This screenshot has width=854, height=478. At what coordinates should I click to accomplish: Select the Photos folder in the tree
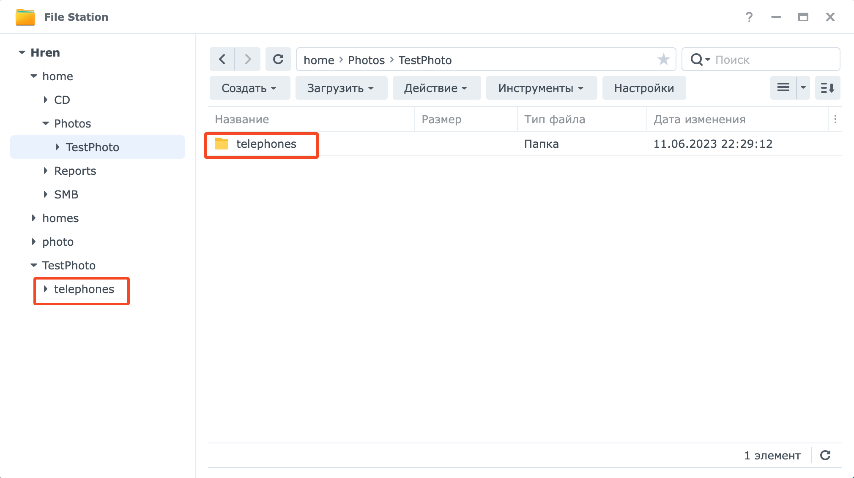[73, 123]
